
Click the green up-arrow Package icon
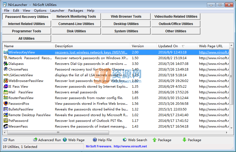point(155,140)
